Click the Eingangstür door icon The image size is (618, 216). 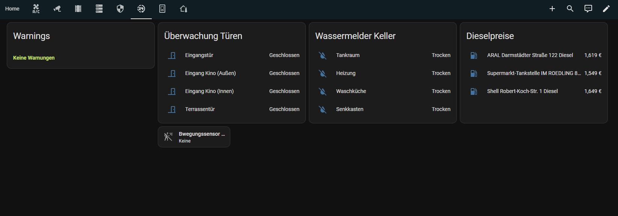(172, 55)
